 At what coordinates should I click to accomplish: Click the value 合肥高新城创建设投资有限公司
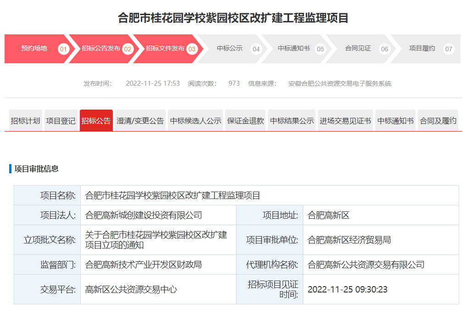pyautogui.click(x=144, y=215)
